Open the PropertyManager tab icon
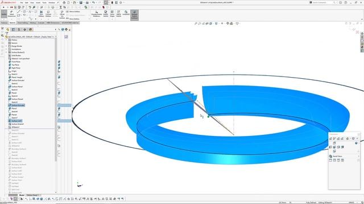The image size is (364, 204). click(x=13, y=29)
